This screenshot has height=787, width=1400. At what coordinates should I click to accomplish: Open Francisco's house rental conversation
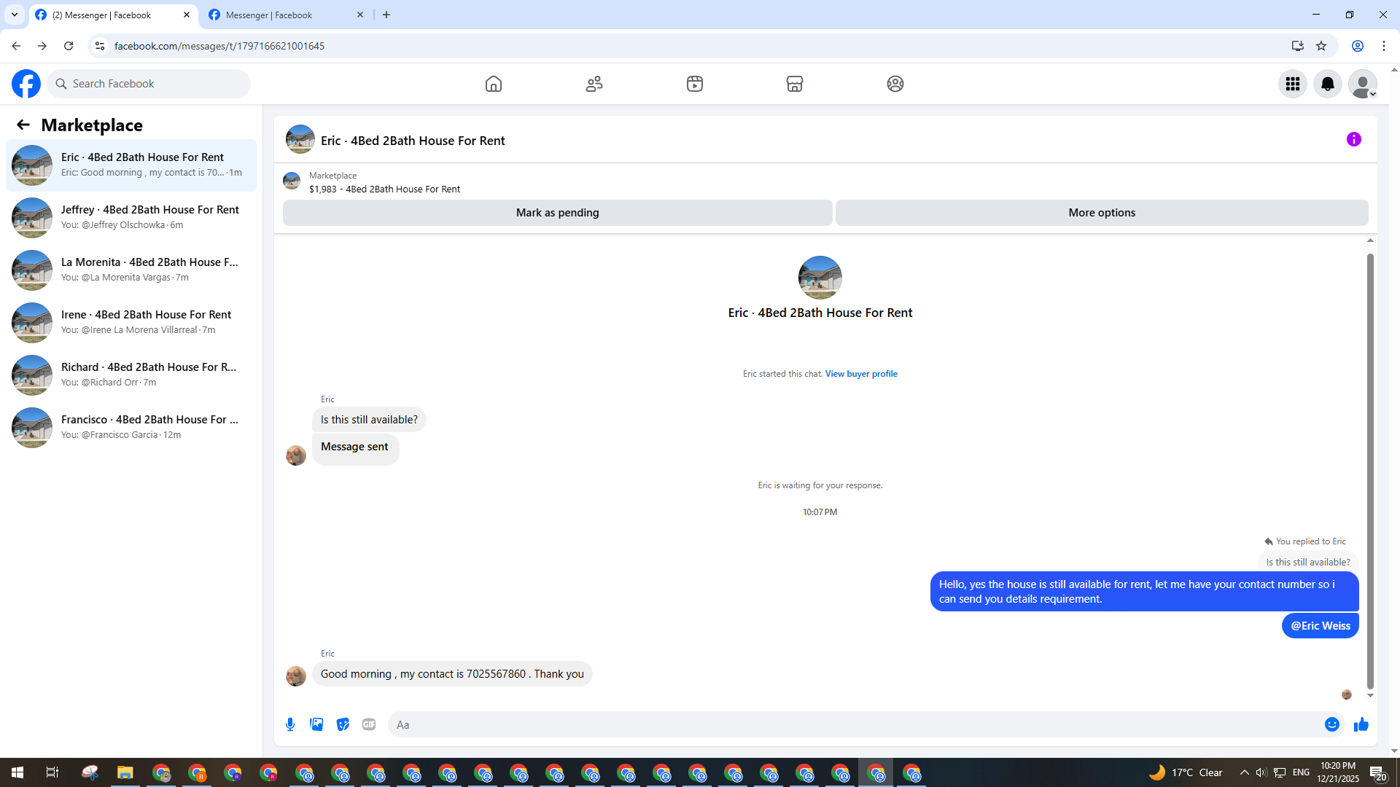tap(131, 427)
